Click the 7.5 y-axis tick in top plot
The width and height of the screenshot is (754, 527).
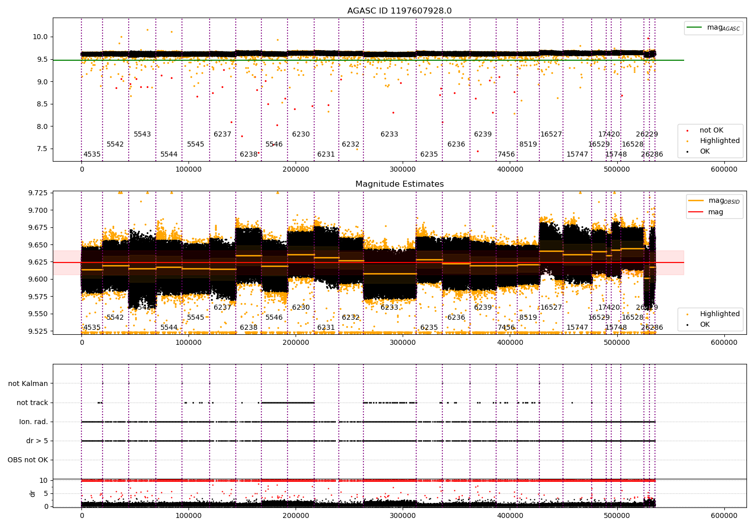(42, 149)
